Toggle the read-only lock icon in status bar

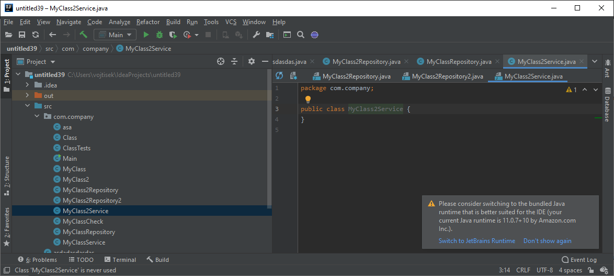coord(590,270)
